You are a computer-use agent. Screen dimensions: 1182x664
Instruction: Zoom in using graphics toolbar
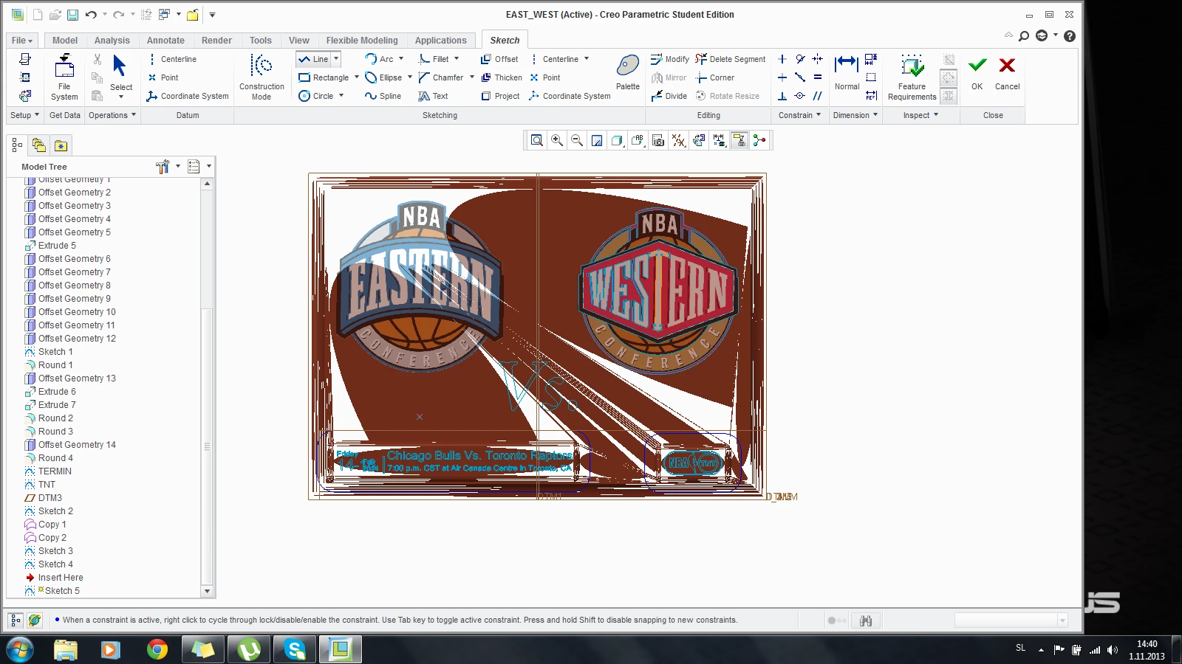click(557, 140)
